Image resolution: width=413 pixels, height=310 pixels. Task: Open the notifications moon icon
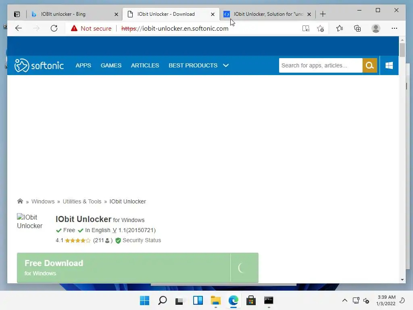pos(402,300)
